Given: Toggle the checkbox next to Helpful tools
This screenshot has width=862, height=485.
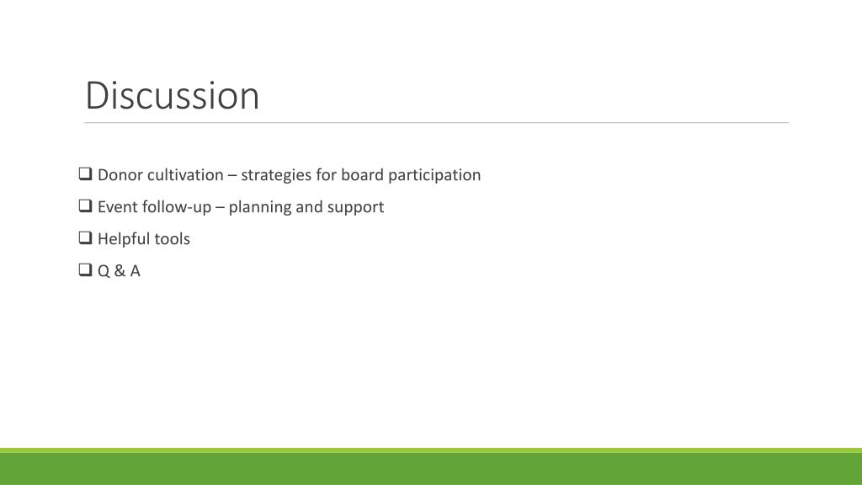Looking at the screenshot, I should [x=85, y=237].
